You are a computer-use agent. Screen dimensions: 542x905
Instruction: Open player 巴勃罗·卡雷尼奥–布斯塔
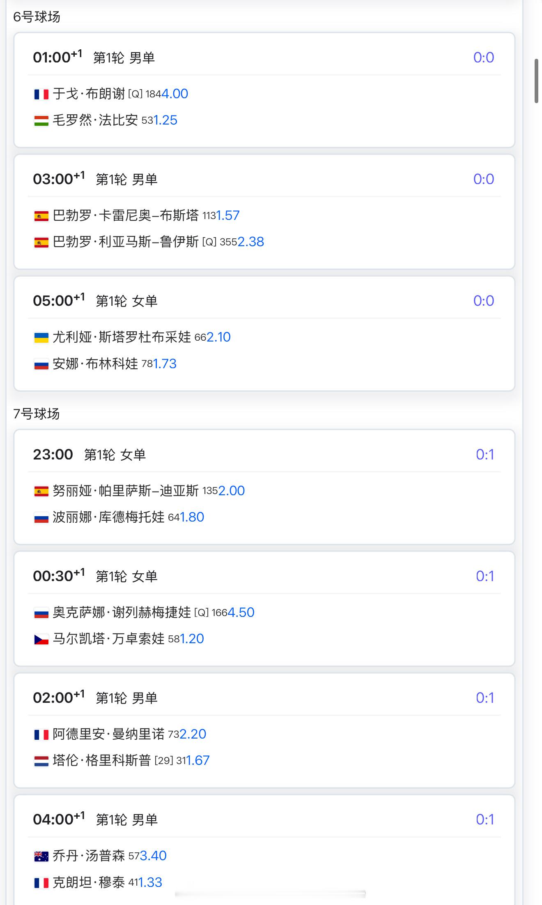point(126,215)
